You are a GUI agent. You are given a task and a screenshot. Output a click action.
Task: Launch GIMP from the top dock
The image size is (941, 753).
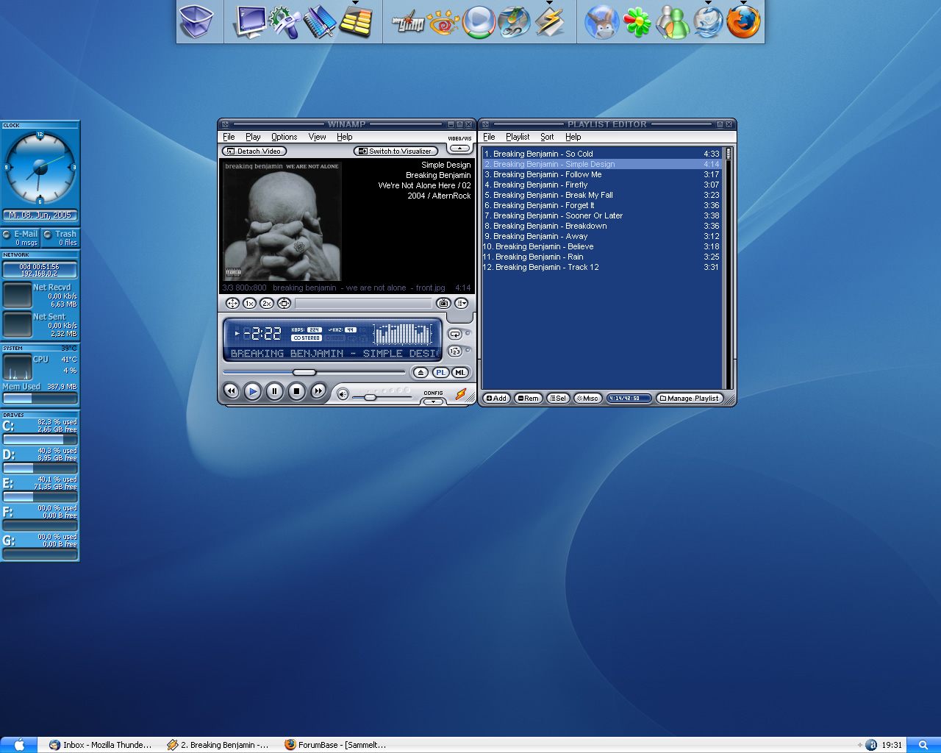point(407,23)
